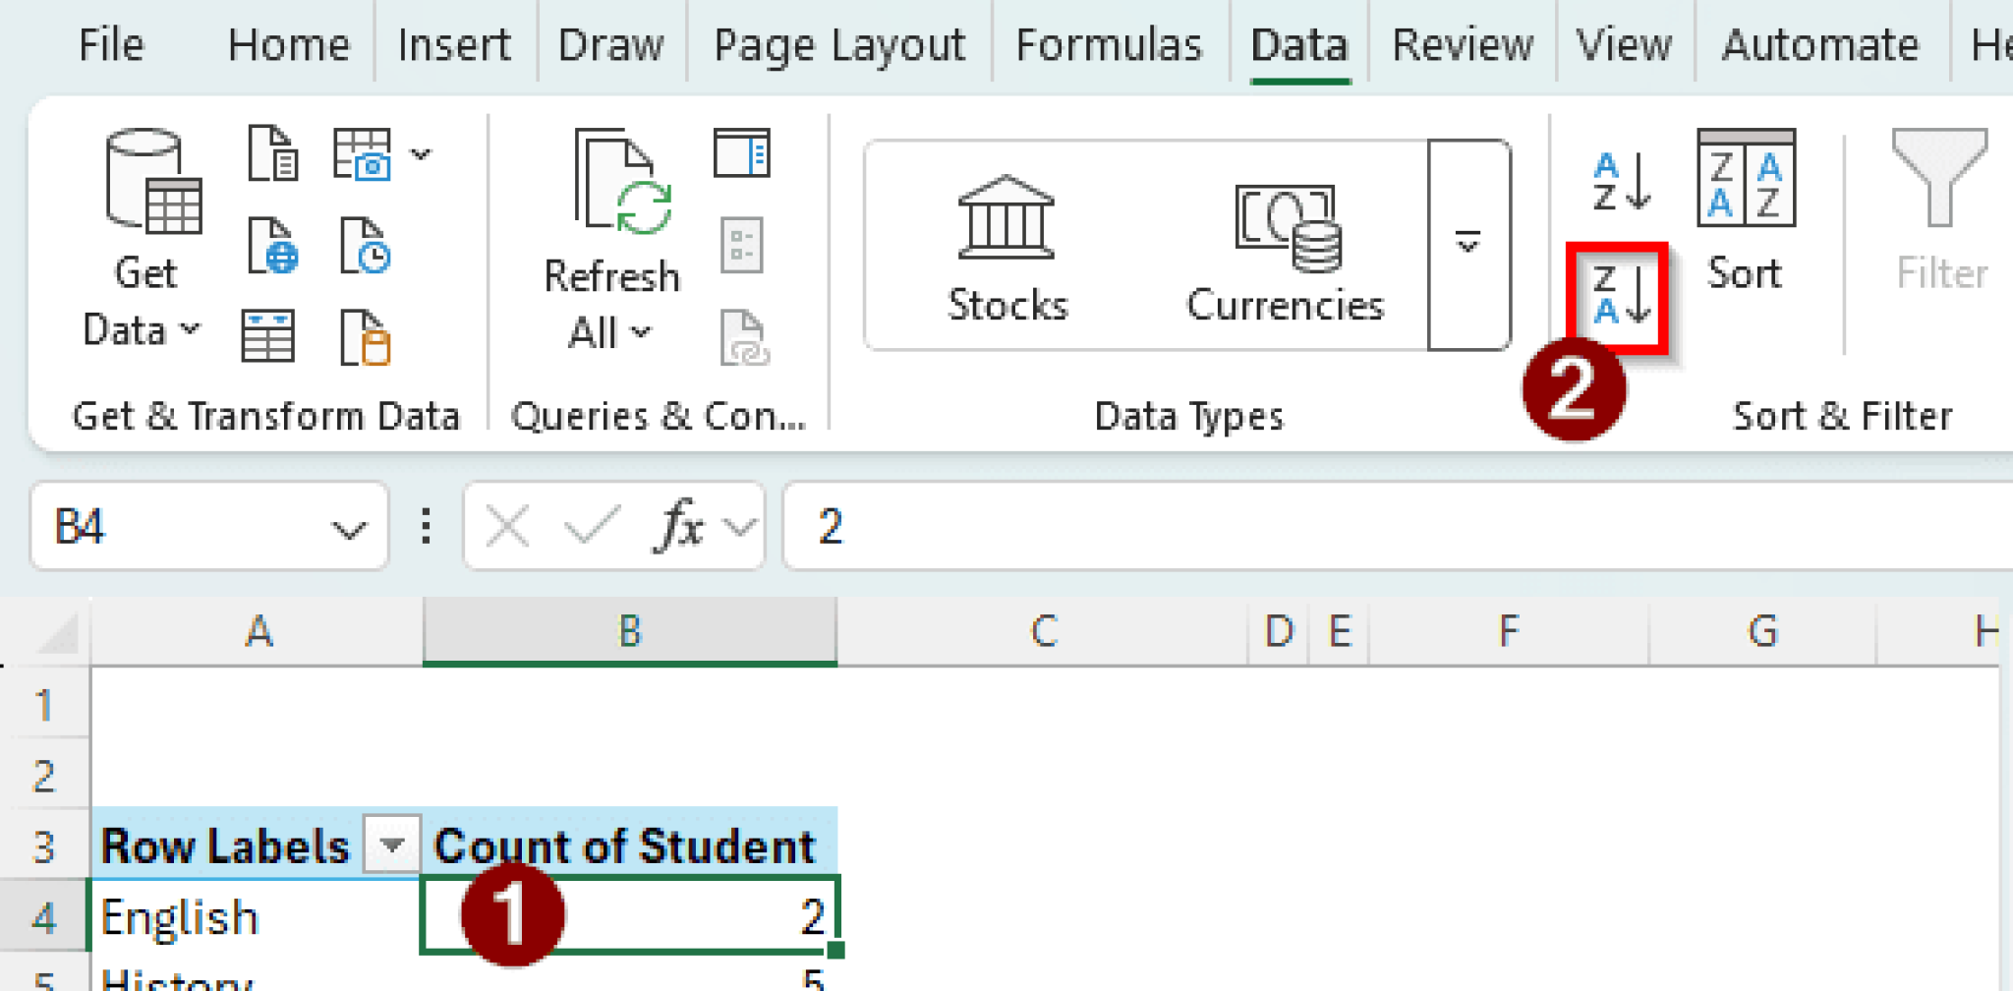Click the From Table/Range icon

(267, 336)
